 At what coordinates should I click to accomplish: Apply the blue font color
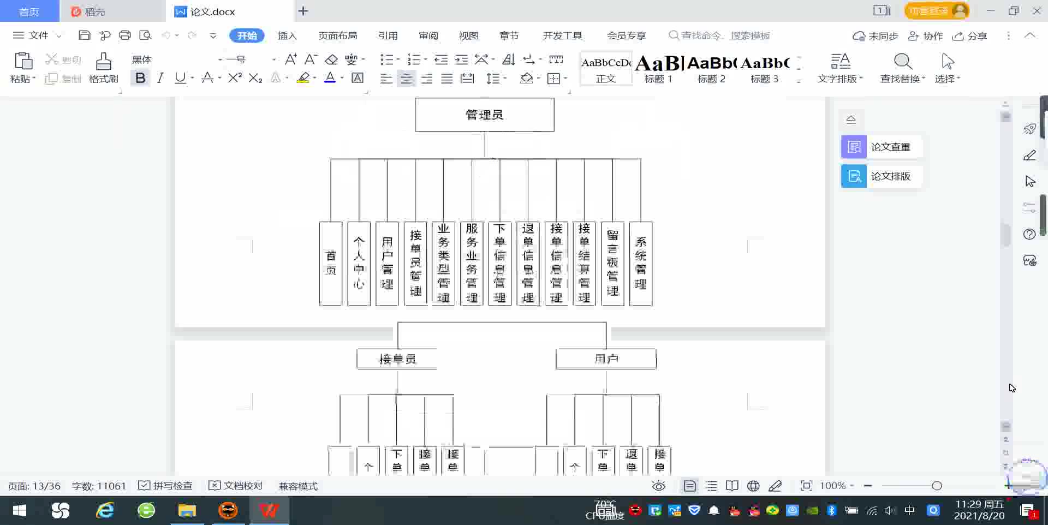[330, 78]
